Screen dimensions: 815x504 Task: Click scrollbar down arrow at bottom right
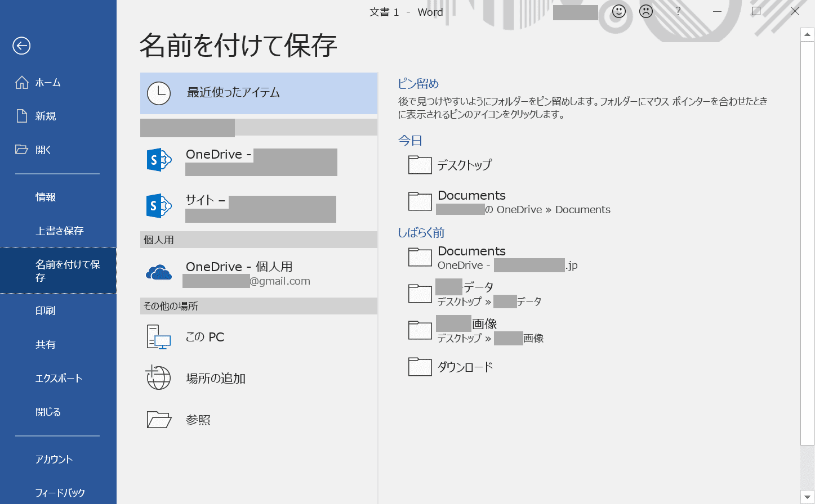pyautogui.click(x=807, y=497)
